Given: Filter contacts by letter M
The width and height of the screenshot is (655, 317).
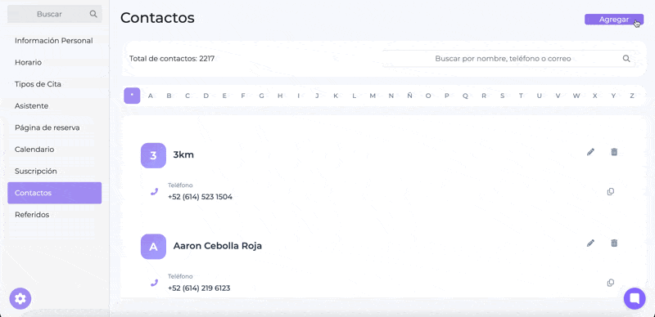Looking at the screenshot, I should click(x=373, y=96).
